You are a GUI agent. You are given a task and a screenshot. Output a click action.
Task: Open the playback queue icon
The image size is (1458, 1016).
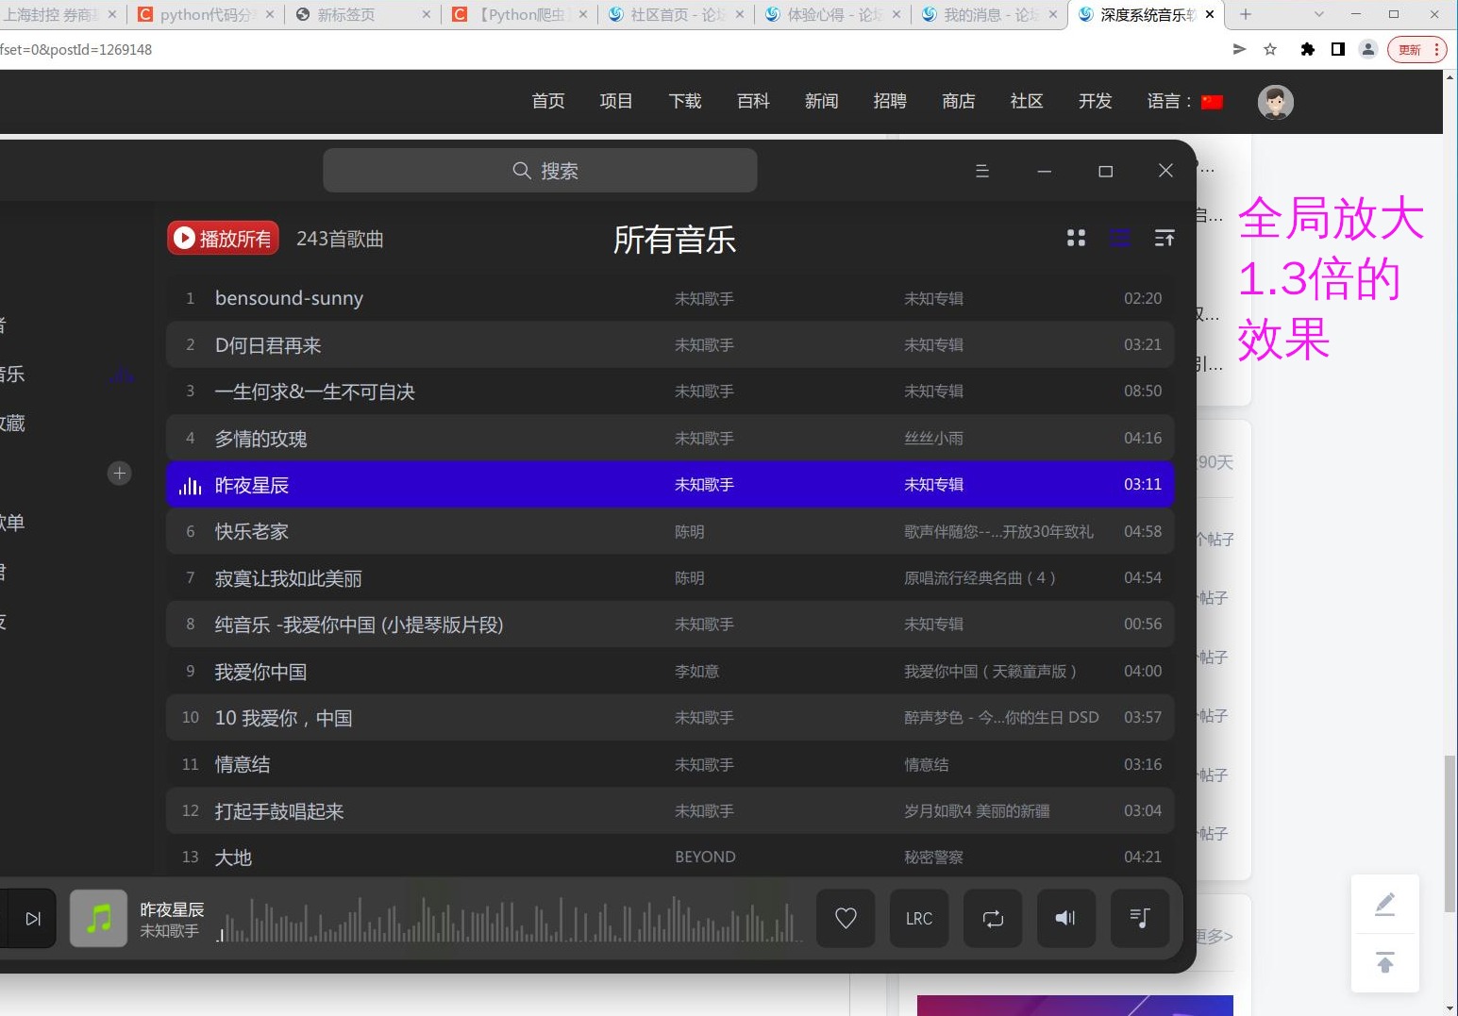[x=1139, y=918]
